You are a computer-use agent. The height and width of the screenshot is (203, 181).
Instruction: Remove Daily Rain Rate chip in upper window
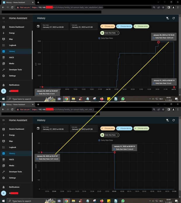click(118, 33)
